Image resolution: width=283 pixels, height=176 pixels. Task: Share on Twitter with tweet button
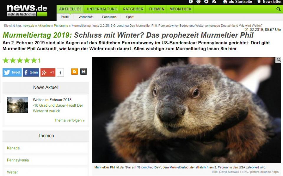tap(12, 73)
